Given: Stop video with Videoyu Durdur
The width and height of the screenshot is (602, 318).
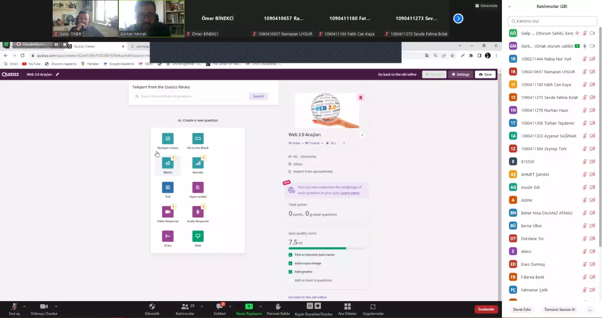Looking at the screenshot, I should (x=44, y=309).
